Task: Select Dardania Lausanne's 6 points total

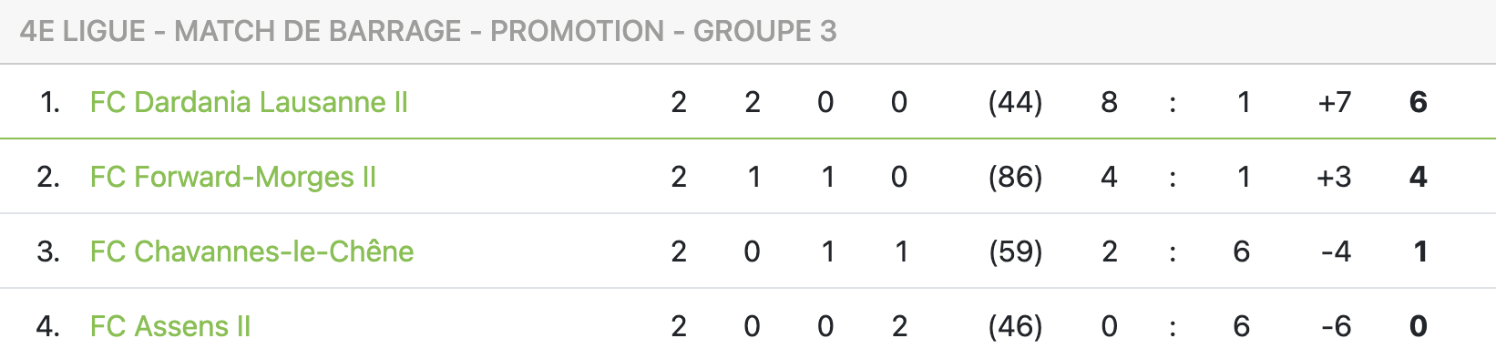Action: [1418, 102]
